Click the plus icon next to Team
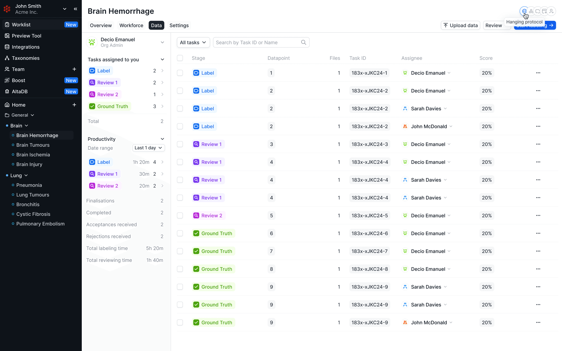Image resolution: width=562 pixels, height=351 pixels. tap(74, 69)
